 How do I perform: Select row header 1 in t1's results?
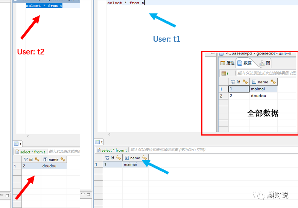[99, 164]
